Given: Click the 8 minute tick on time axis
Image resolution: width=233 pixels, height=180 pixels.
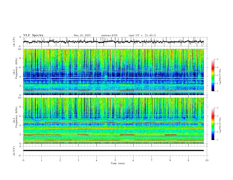Looking at the screenshot, I should pos(170,160).
